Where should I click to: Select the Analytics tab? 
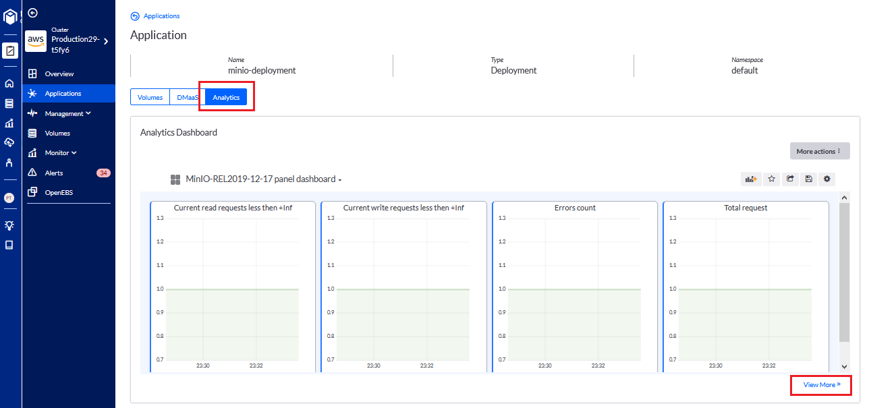(226, 98)
